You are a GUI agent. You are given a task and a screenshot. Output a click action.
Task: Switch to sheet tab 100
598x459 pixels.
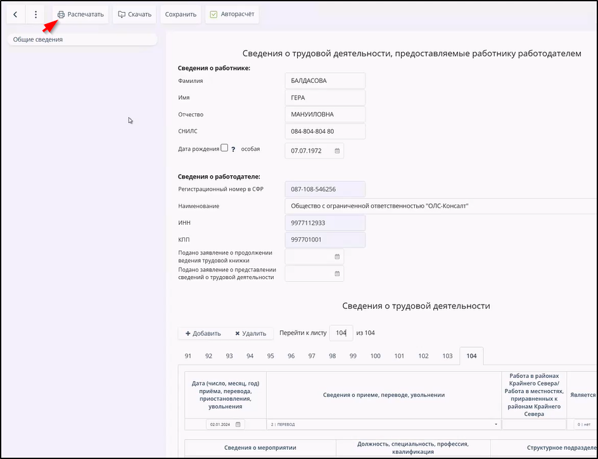click(x=375, y=356)
